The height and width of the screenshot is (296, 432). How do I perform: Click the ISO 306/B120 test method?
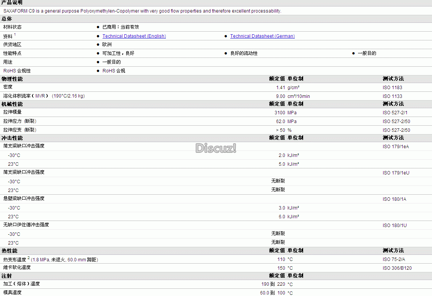(397, 268)
